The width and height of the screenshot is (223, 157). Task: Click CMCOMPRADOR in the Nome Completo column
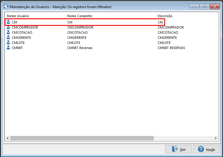point(80,27)
